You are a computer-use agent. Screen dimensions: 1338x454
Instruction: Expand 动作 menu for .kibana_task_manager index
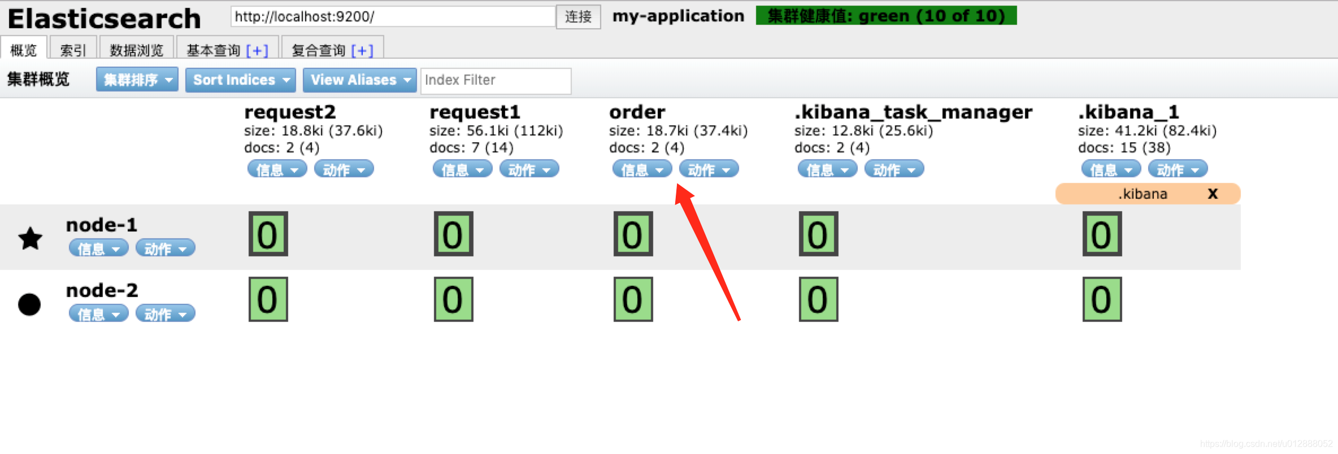click(x=894, y=169)
